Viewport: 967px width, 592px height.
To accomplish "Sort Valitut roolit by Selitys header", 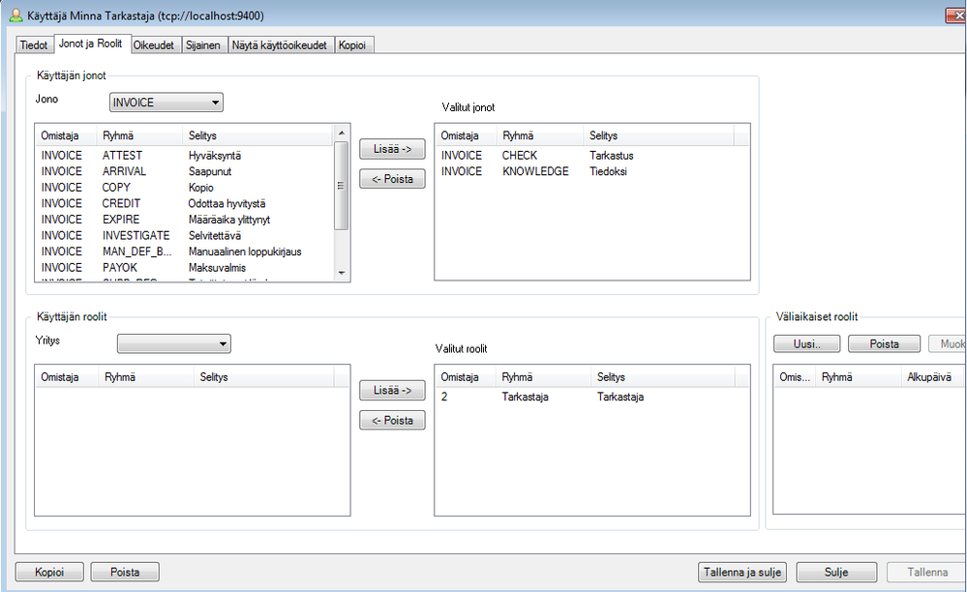I will [x=663, y=377].
